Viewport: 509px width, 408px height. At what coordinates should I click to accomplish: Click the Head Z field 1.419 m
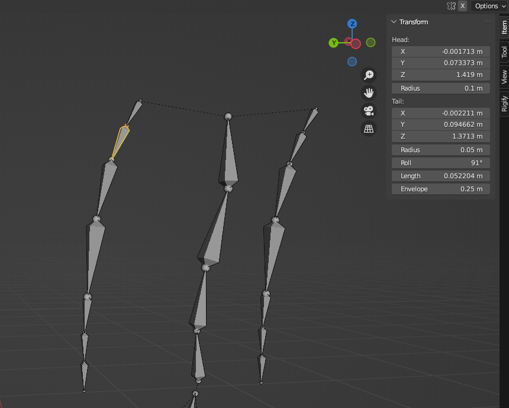[441, 75]
